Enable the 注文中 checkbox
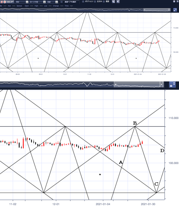This screenshot has height=207, width=179. pos(95,2)
